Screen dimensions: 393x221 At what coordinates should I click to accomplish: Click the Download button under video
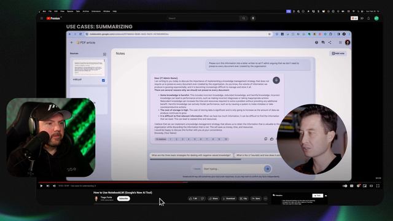[x=229, y=199]
